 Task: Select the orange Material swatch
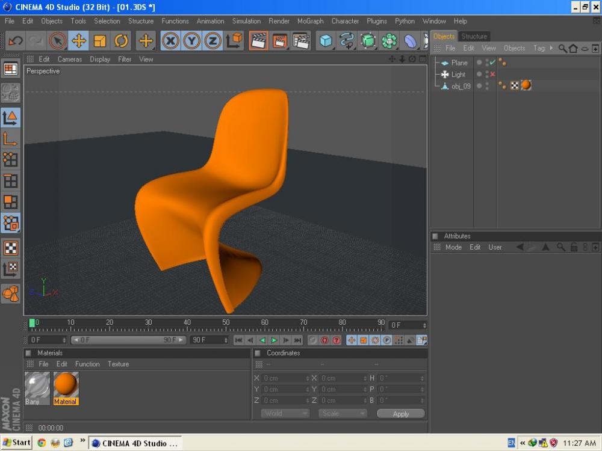(66, 385)
